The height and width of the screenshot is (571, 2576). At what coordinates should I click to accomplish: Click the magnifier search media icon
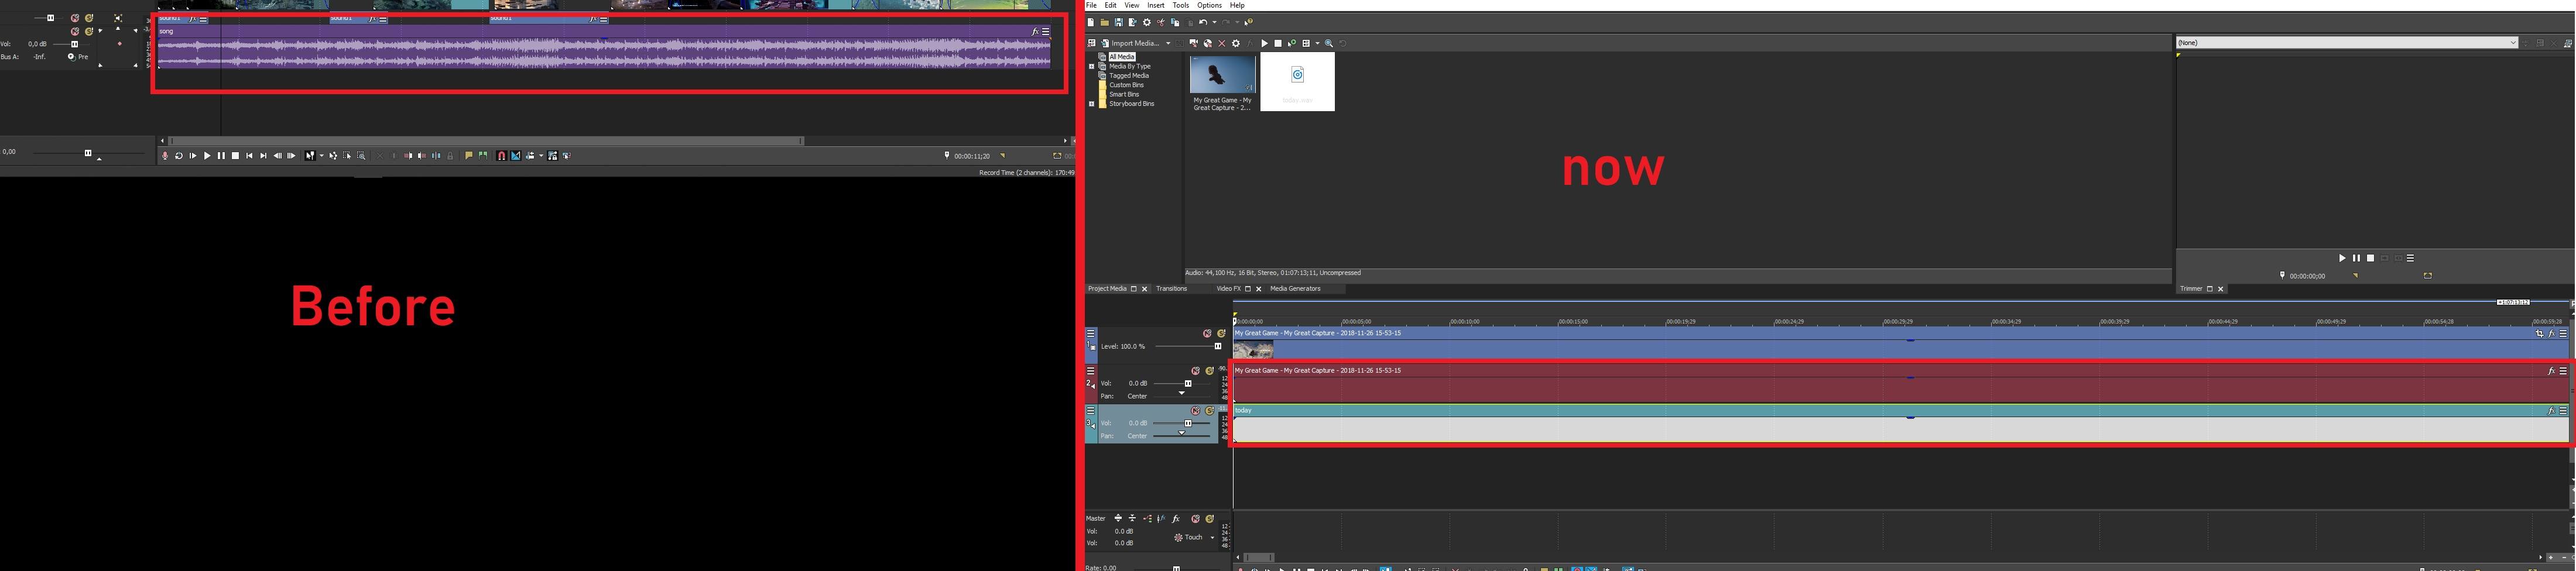coord(1329,43)
